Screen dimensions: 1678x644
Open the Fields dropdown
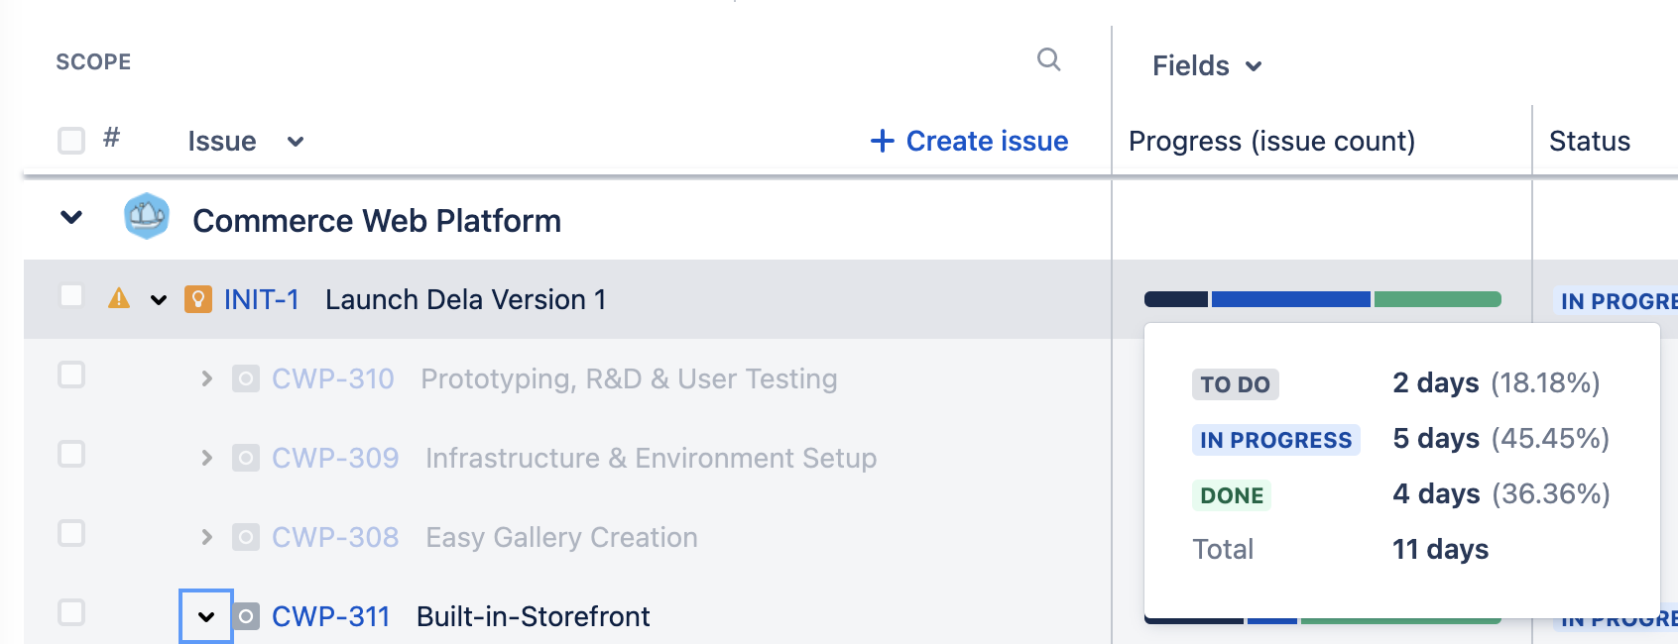pyautogui.click(x=1207, y=65)
